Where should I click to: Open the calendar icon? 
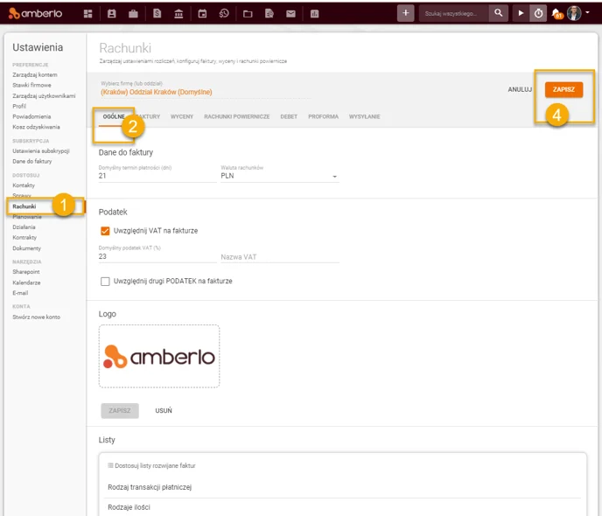tap(202, 14)
